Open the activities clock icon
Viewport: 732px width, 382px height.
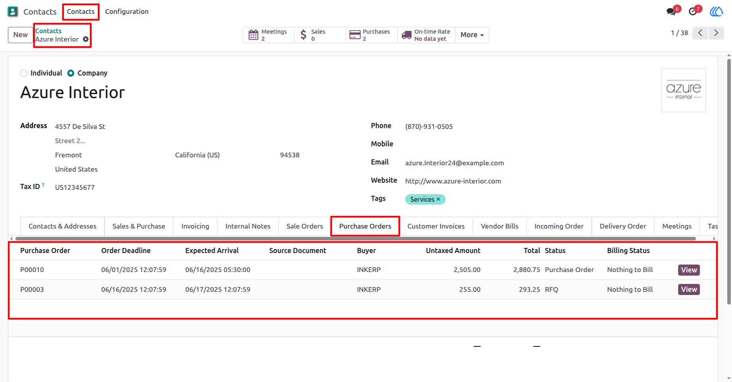coord(693,11)
